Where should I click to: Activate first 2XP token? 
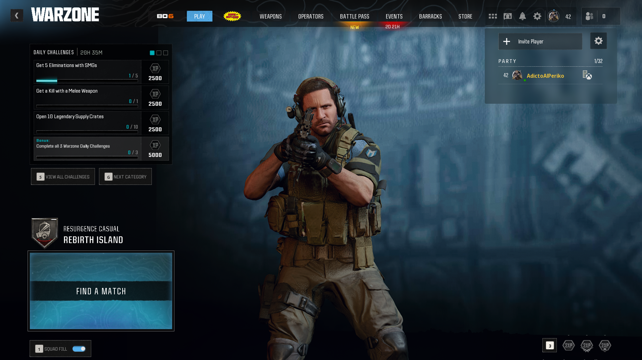[569, 346]
